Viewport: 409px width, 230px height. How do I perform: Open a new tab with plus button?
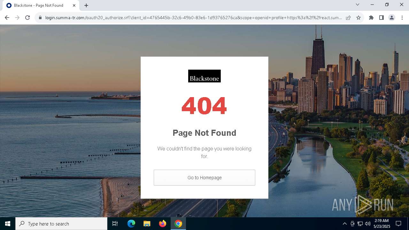[86, 5]
